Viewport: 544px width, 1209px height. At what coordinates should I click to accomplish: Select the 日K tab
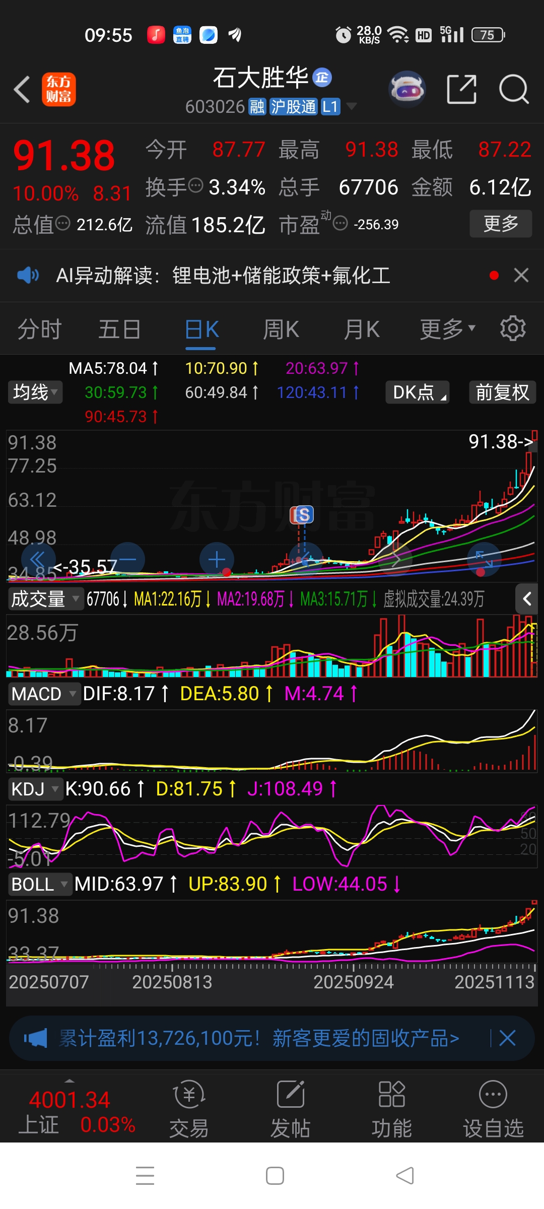point(201,330)
